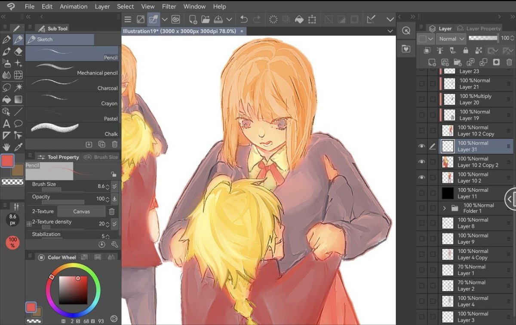Click the Save icon in command bar
This screenshot has width=516, height=325.
click(218, 19)
